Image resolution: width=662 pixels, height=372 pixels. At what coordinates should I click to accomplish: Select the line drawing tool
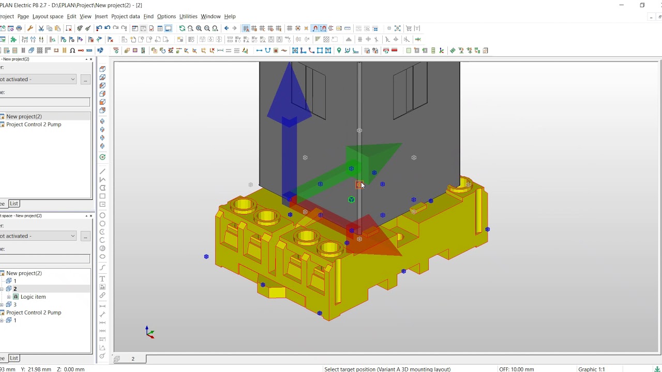click(102, 171)
